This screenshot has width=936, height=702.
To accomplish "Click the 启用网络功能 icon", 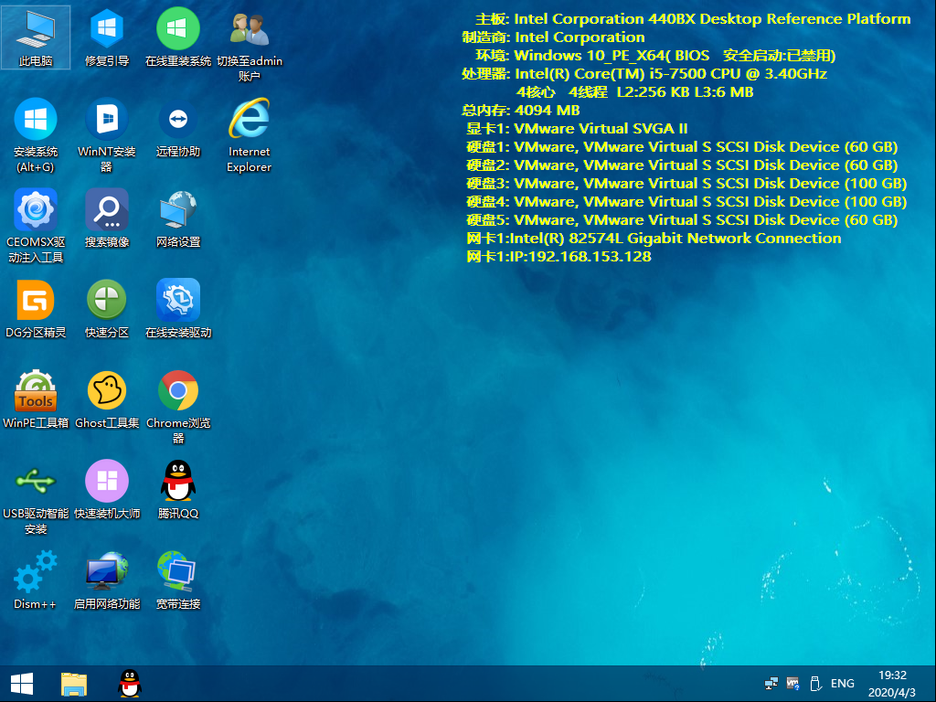I will pos(107,580).
